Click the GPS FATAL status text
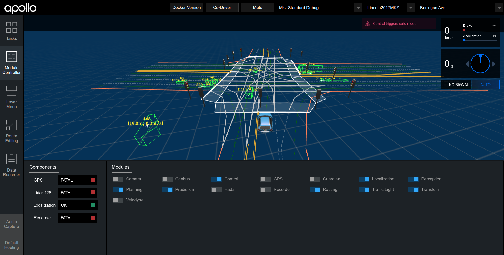 click(x=67, y=180)
